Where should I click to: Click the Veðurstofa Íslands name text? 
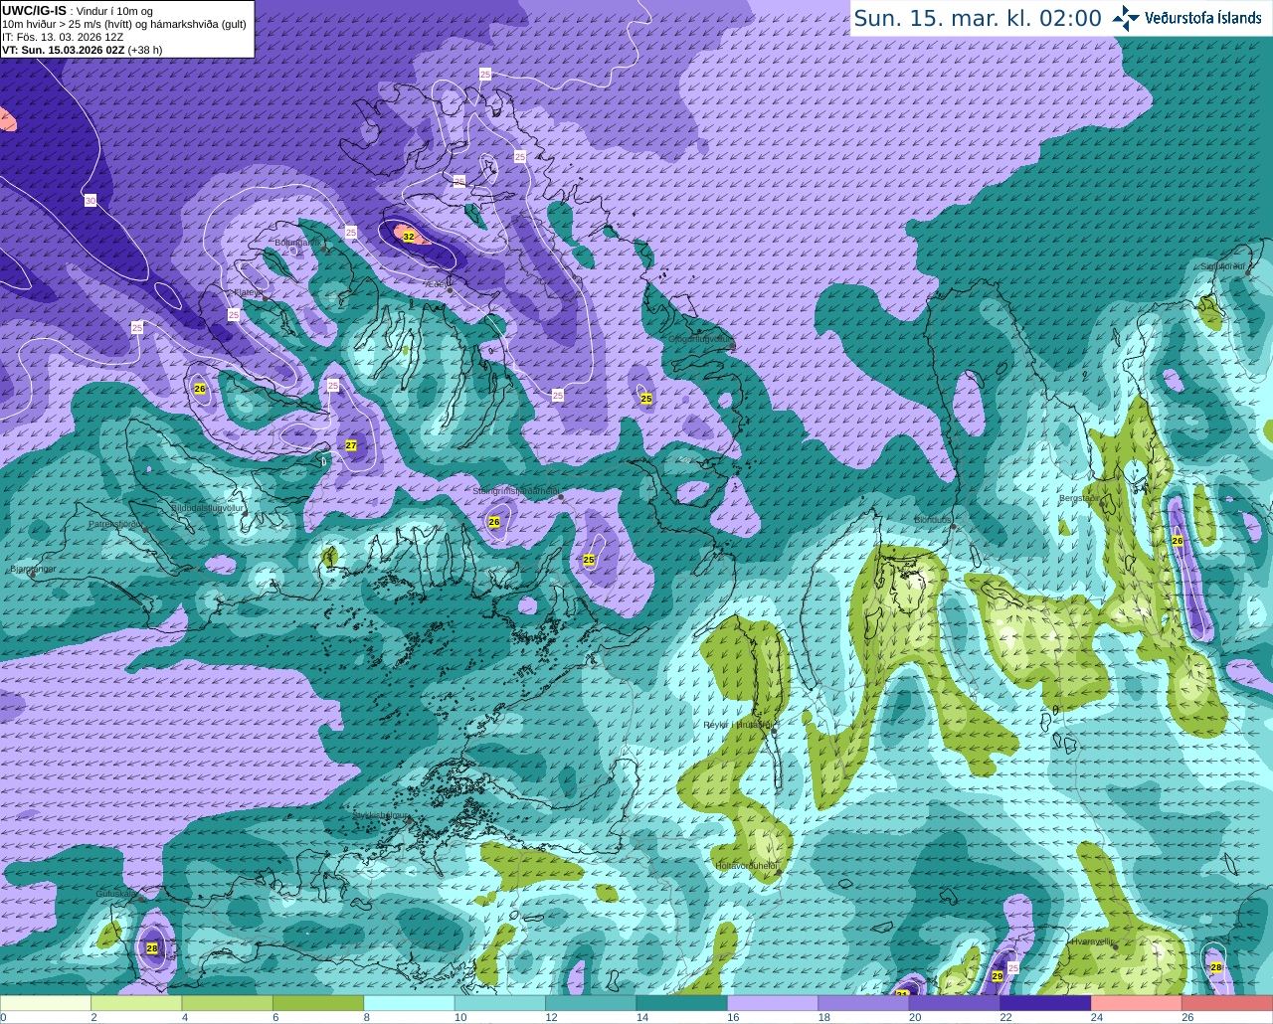pos(1202,18)
